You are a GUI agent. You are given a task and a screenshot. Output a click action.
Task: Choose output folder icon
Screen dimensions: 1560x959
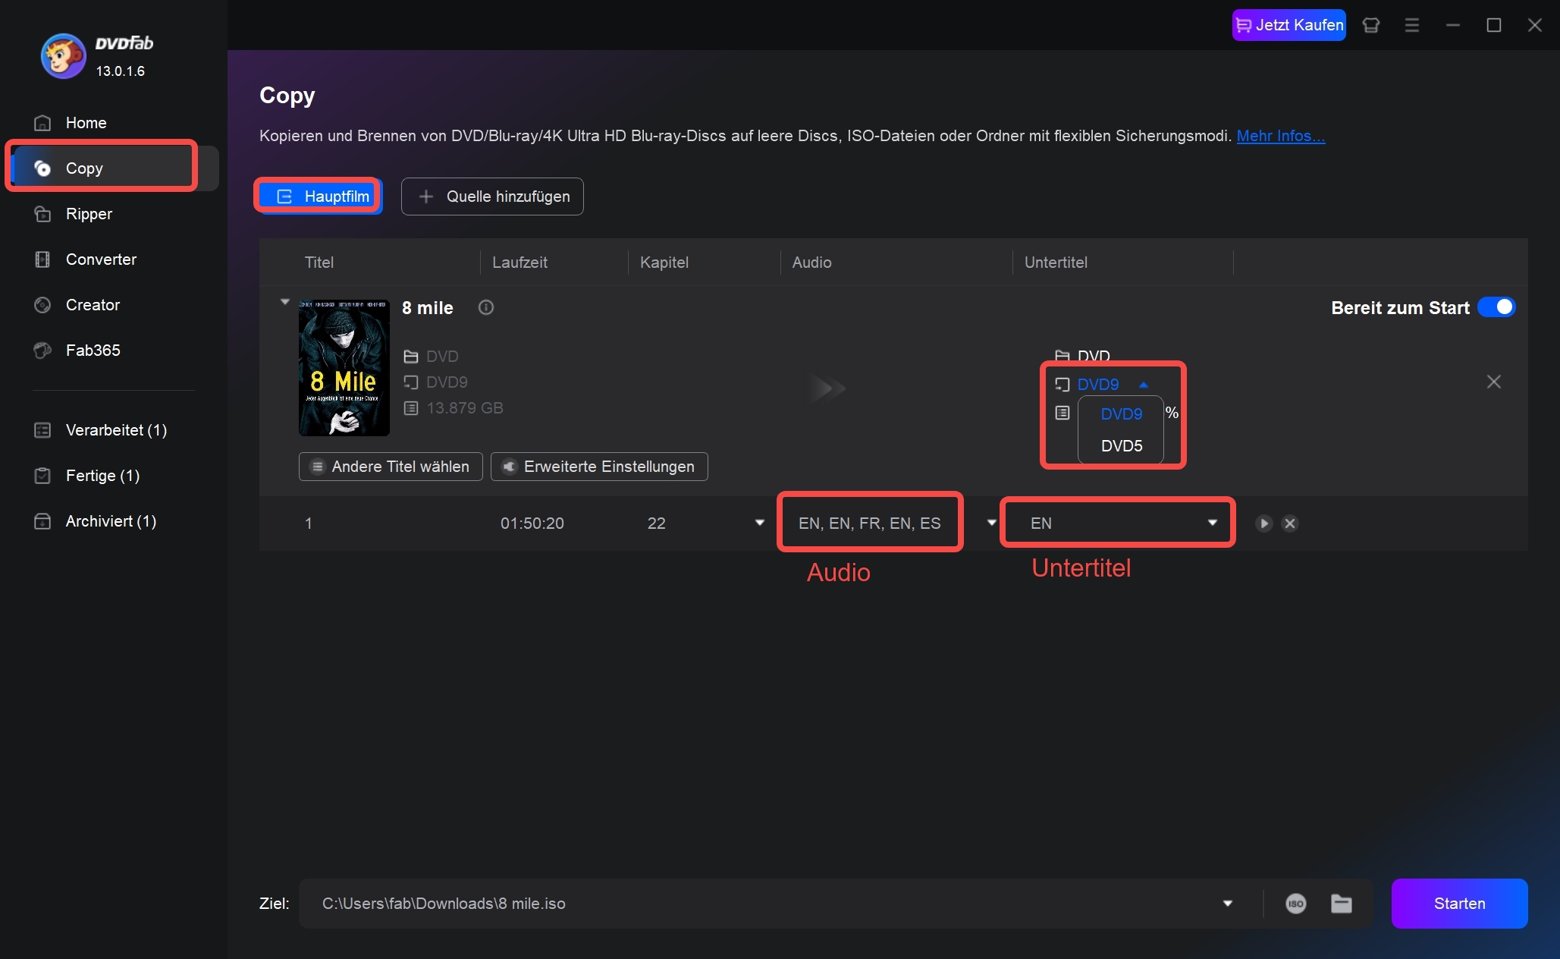click(x=1341, y=904)
